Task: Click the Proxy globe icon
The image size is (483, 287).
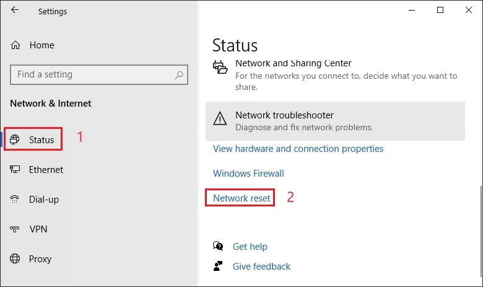Action: pyautogui.click(x=15, y=258)
